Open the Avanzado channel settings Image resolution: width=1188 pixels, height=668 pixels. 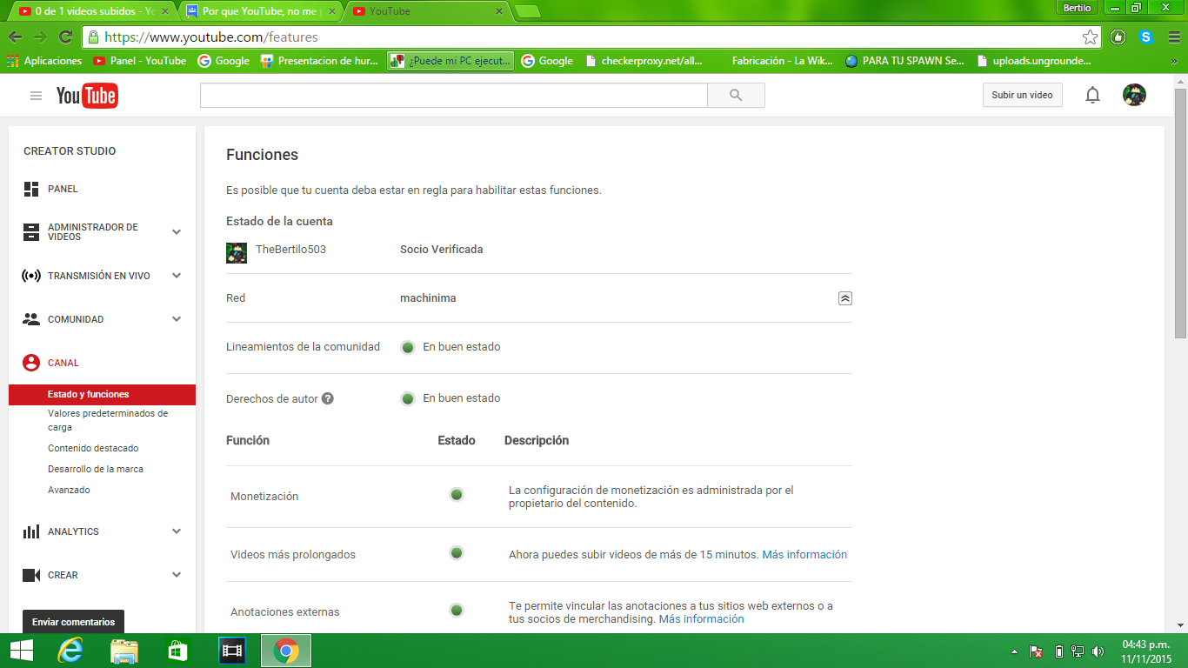point(69,491)
